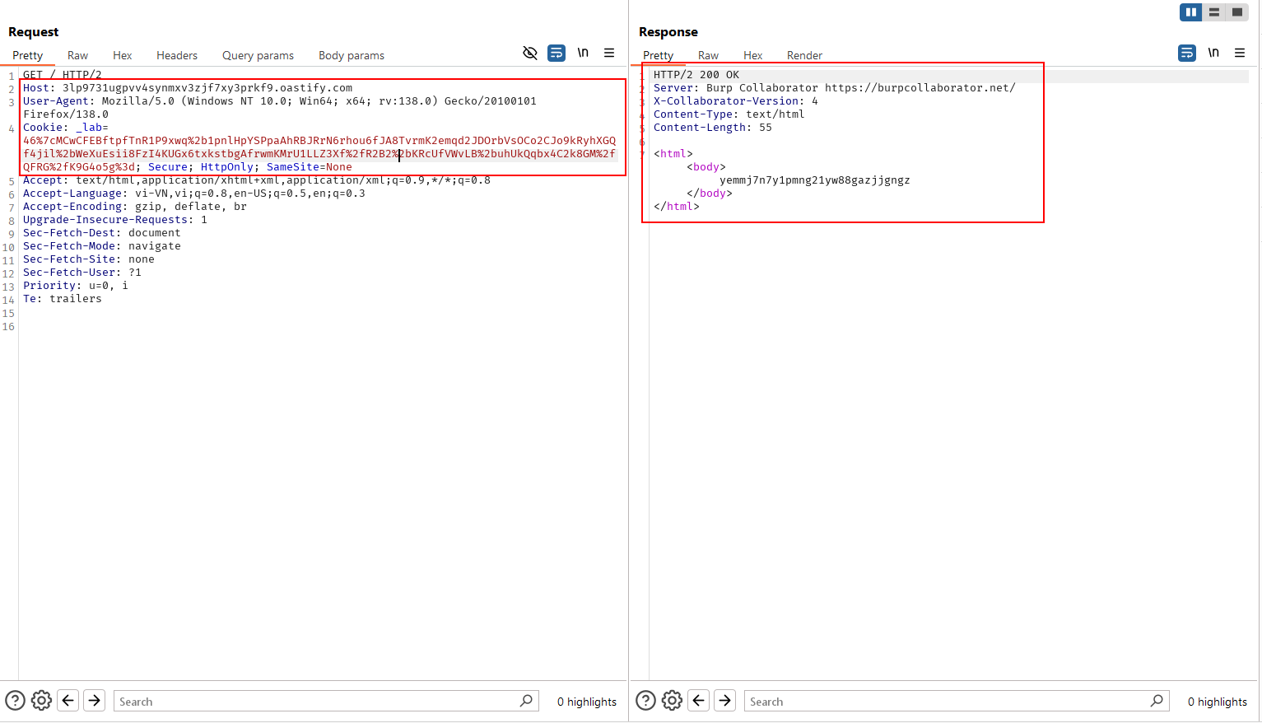
Task: Switch to Request Raw tab
Action: point(78,55)
